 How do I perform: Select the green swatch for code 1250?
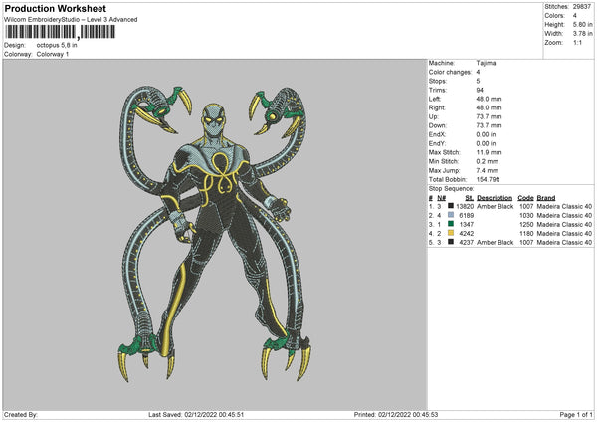point(451,224)
